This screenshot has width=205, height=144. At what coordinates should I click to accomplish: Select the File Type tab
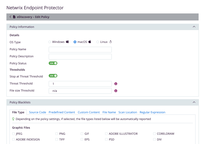pos(18,112)
